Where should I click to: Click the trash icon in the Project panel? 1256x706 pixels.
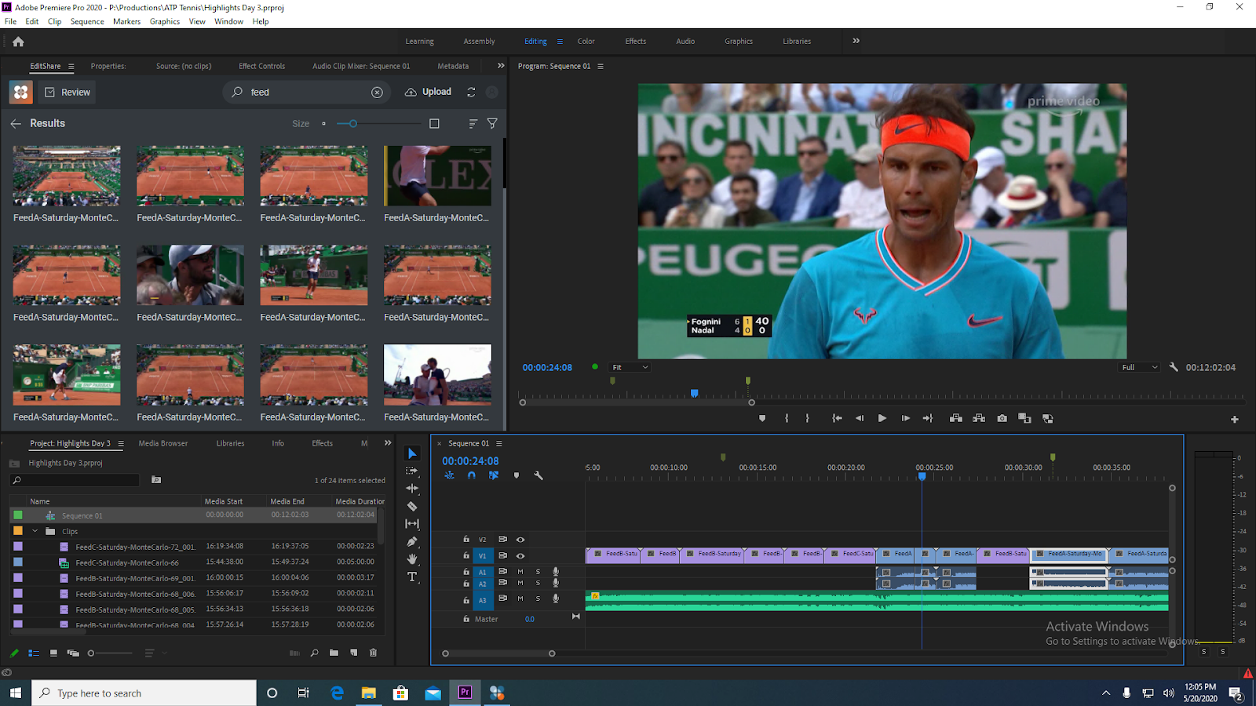373,653
